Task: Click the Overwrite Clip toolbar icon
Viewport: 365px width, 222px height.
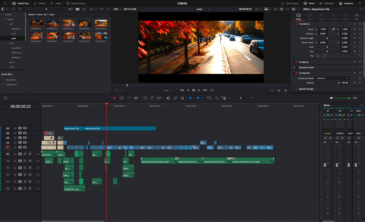Action: (x=152, y=98)
